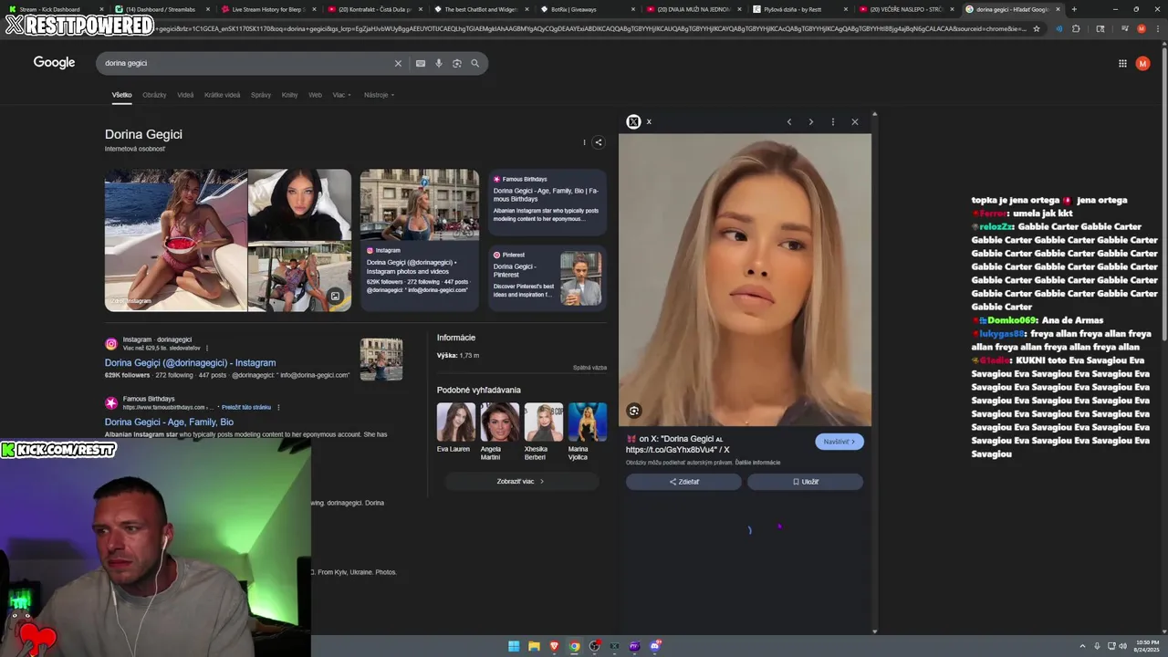
Task: Show next image in preview panel
Action: point(810,121)
